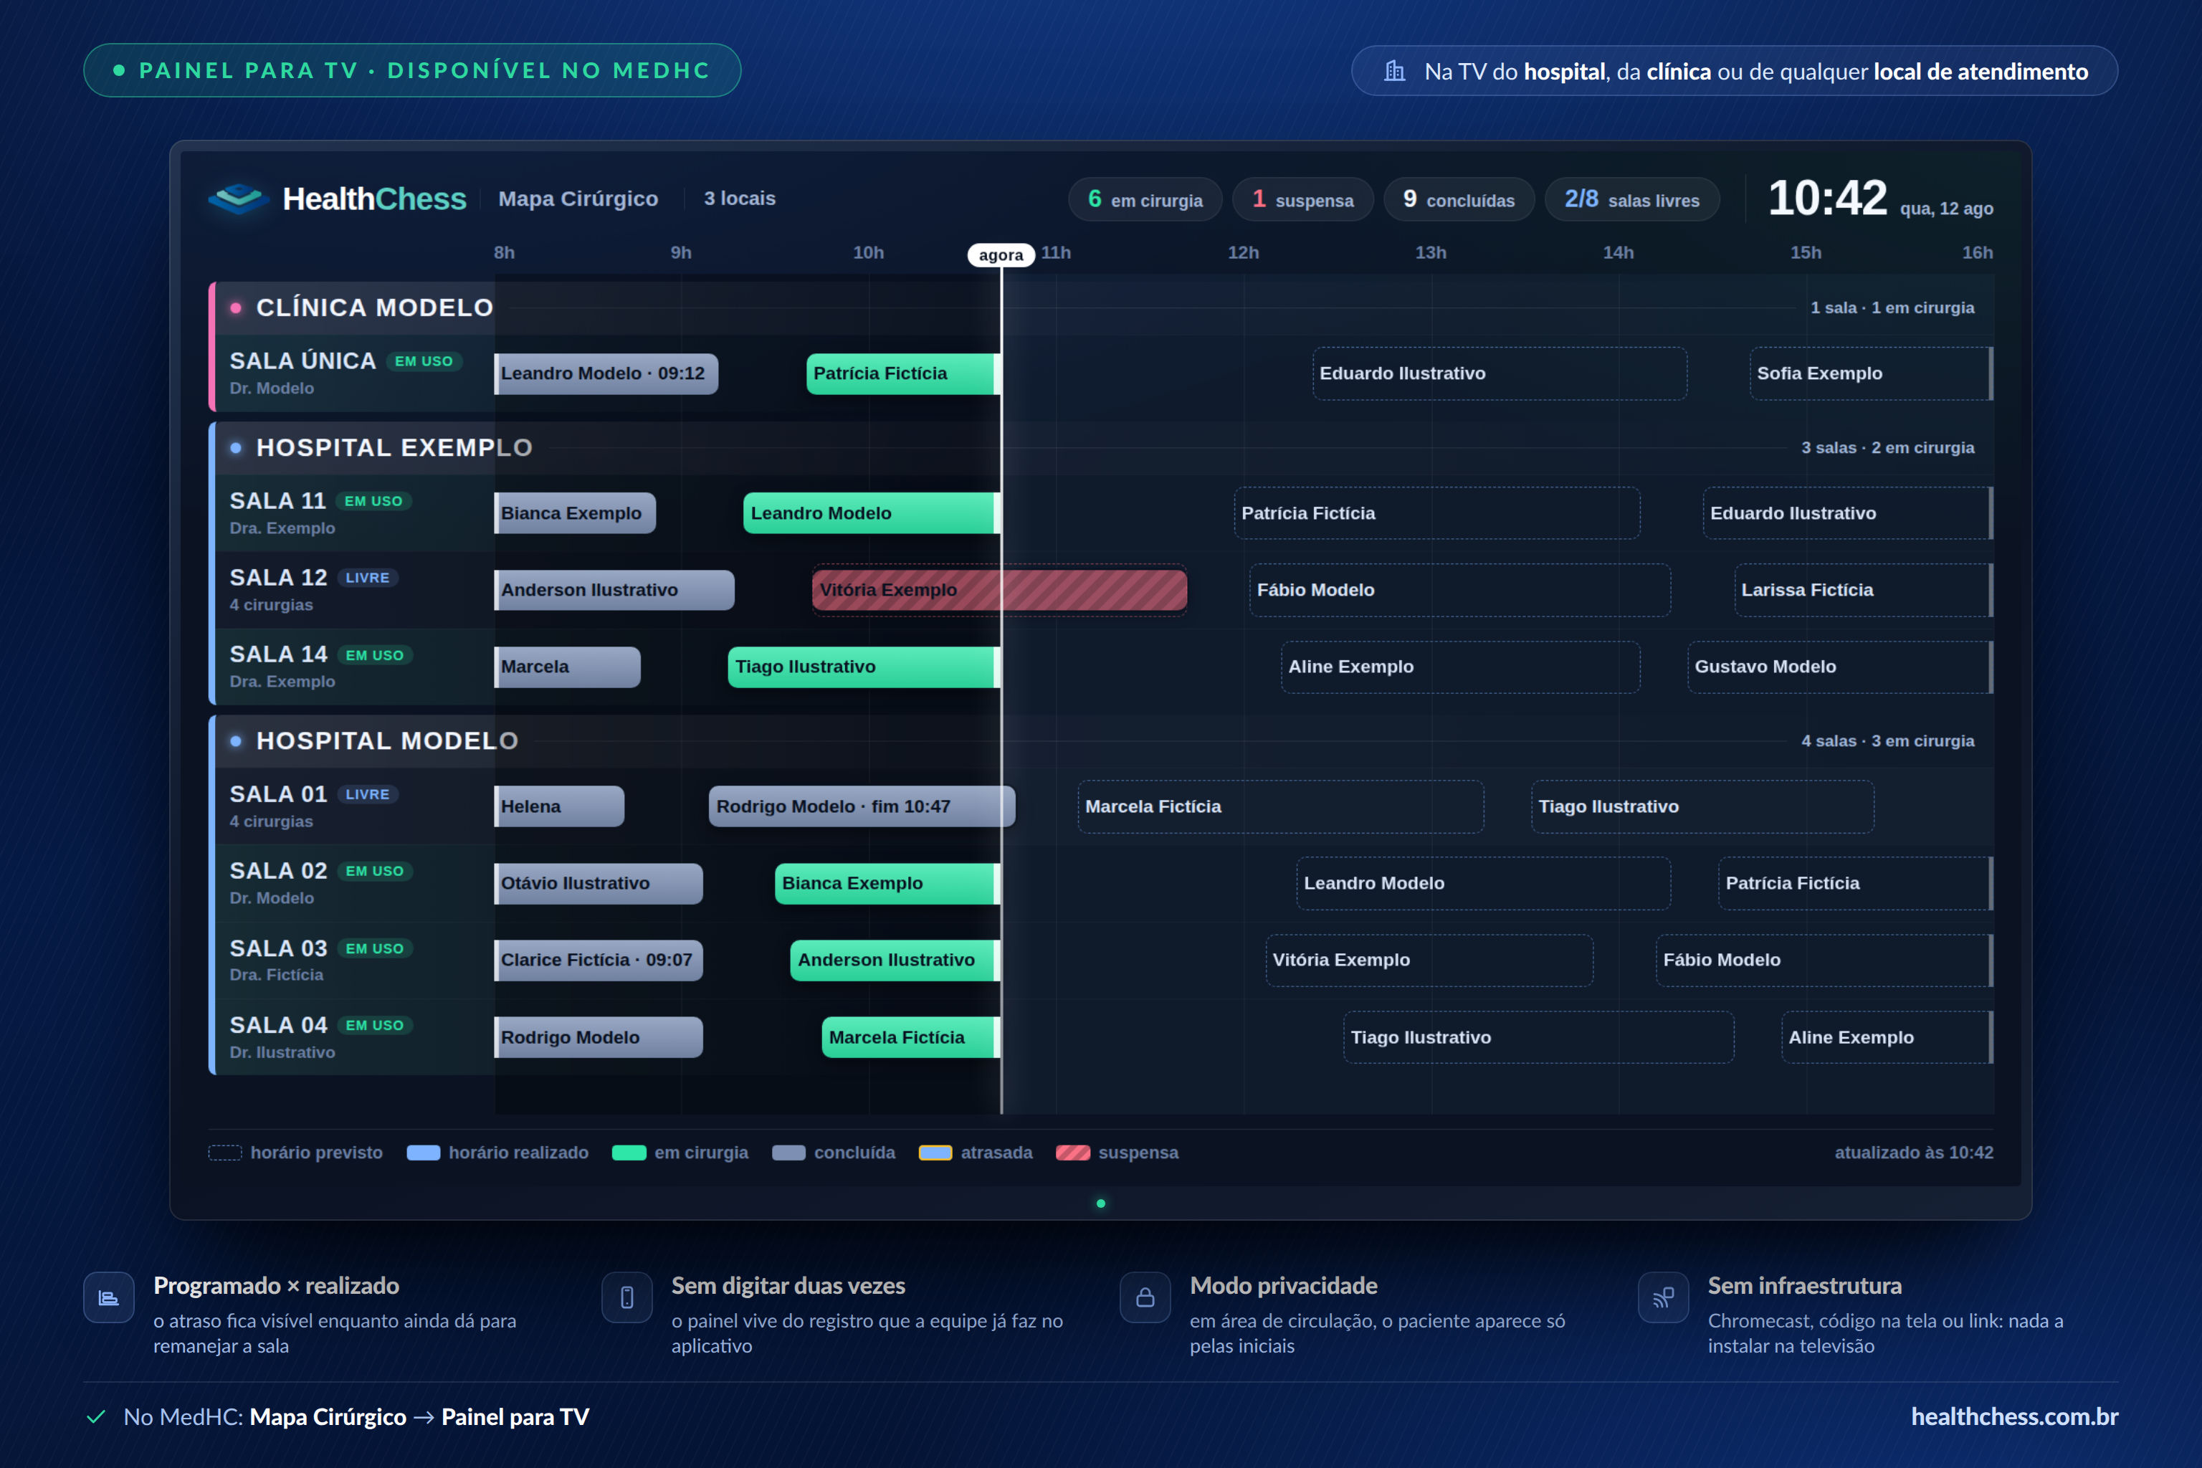Select the Hospital Exemplo group header
The width and height of the screenshot is (2202, 1468).
click(x=1101, y=449)
